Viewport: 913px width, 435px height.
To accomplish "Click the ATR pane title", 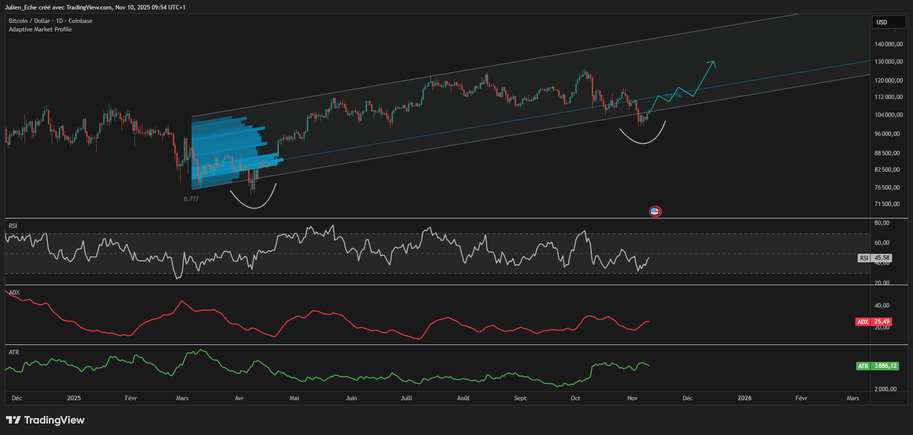I will [14, 352].
